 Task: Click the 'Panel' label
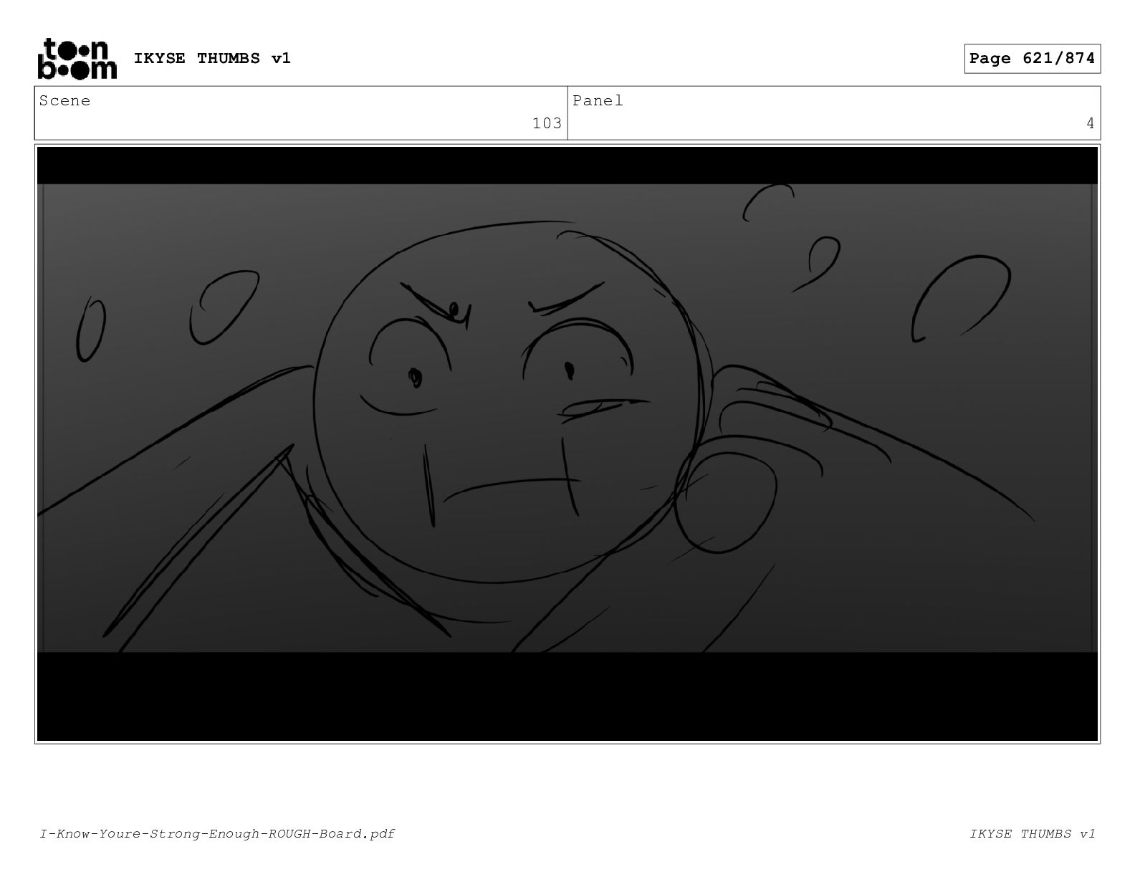(x=598, y=101)
